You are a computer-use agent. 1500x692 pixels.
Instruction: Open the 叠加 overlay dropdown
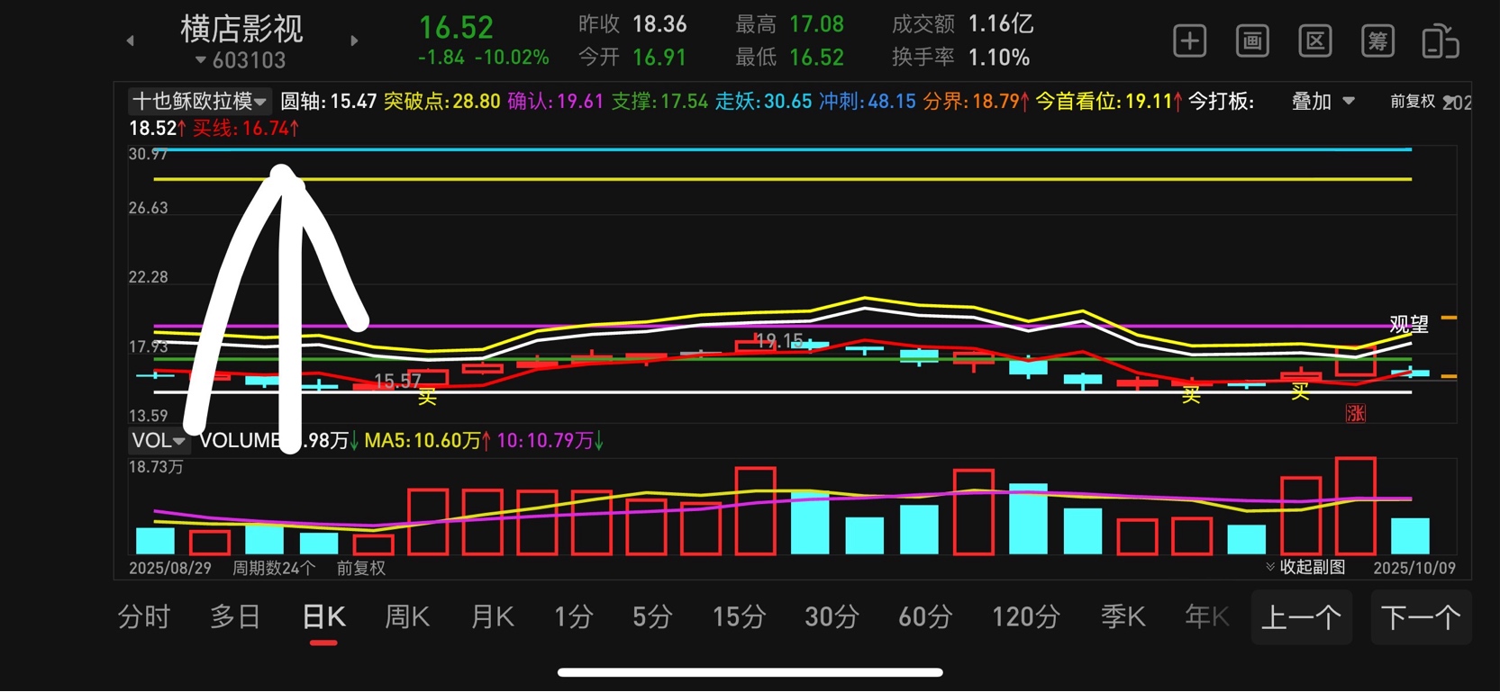pos(1323,102)
